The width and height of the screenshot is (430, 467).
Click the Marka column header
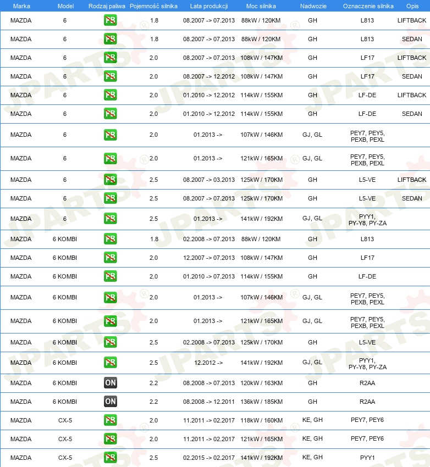21,6
